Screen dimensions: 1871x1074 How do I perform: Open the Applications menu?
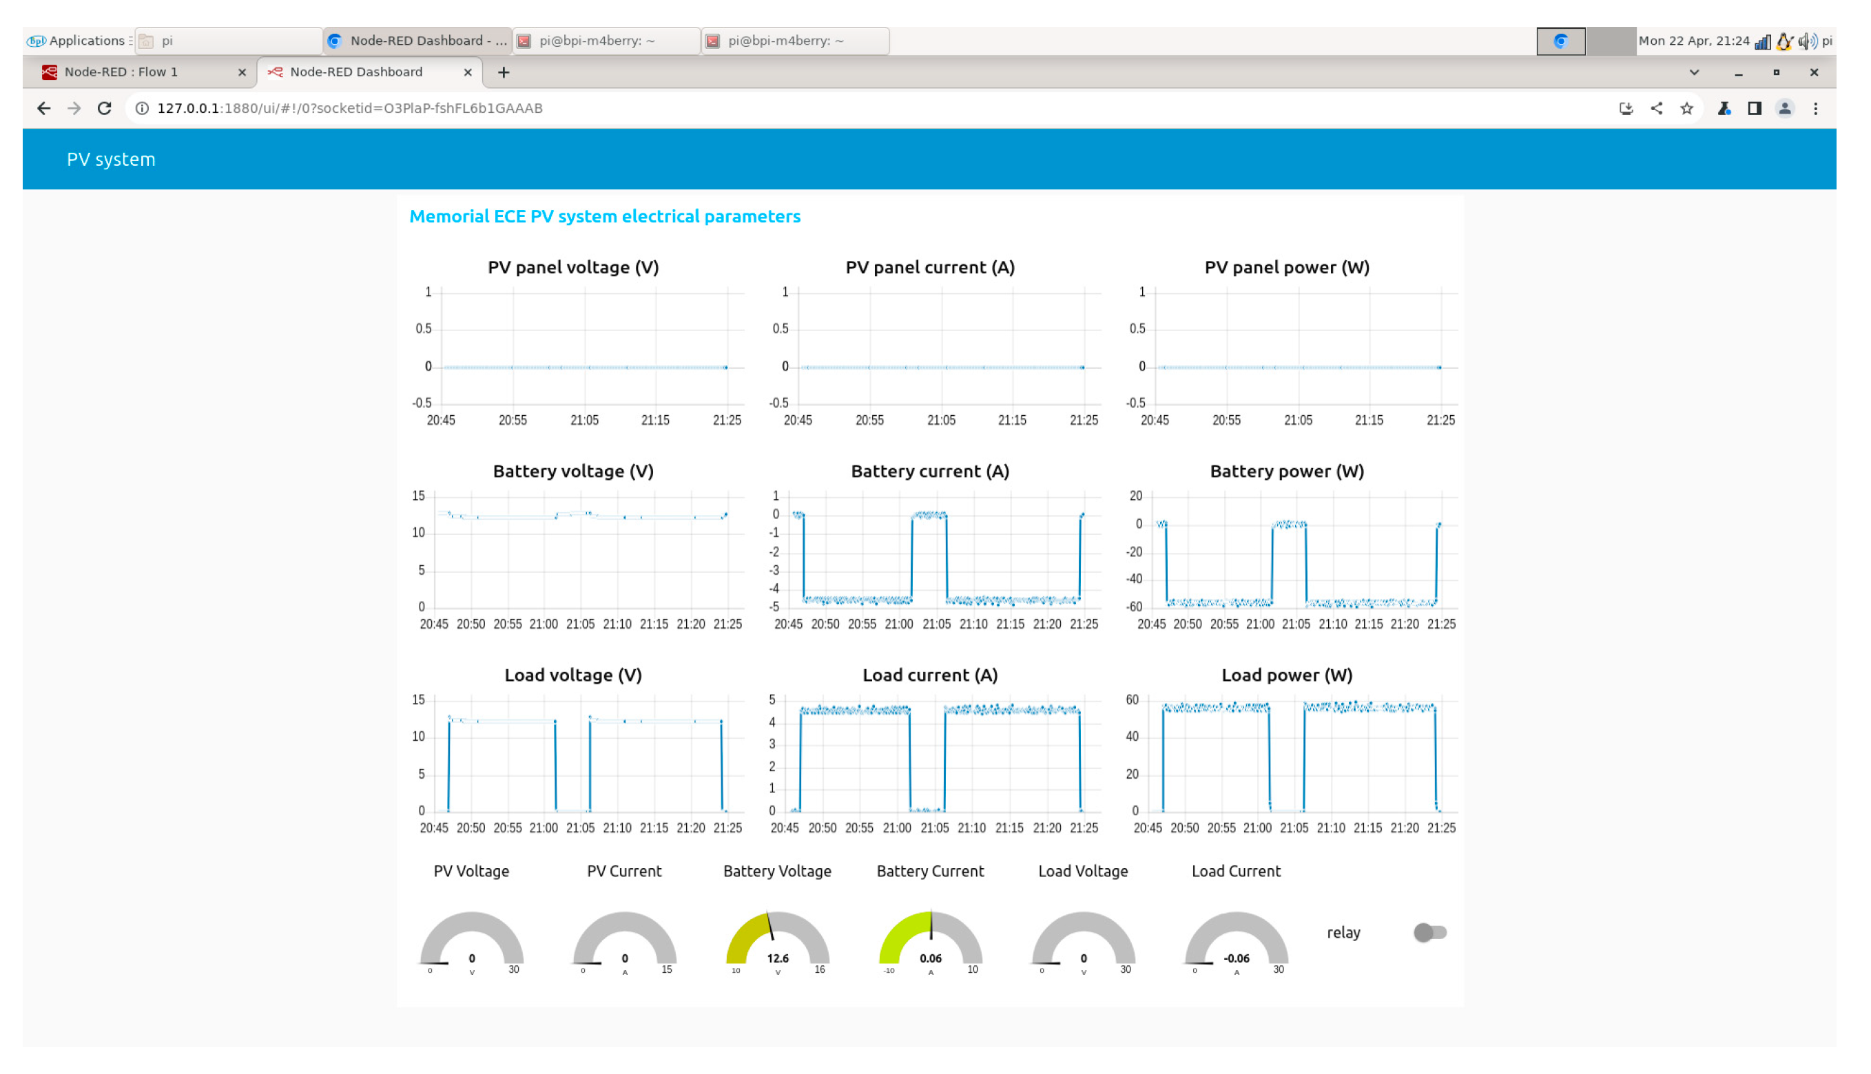point(79,41)
